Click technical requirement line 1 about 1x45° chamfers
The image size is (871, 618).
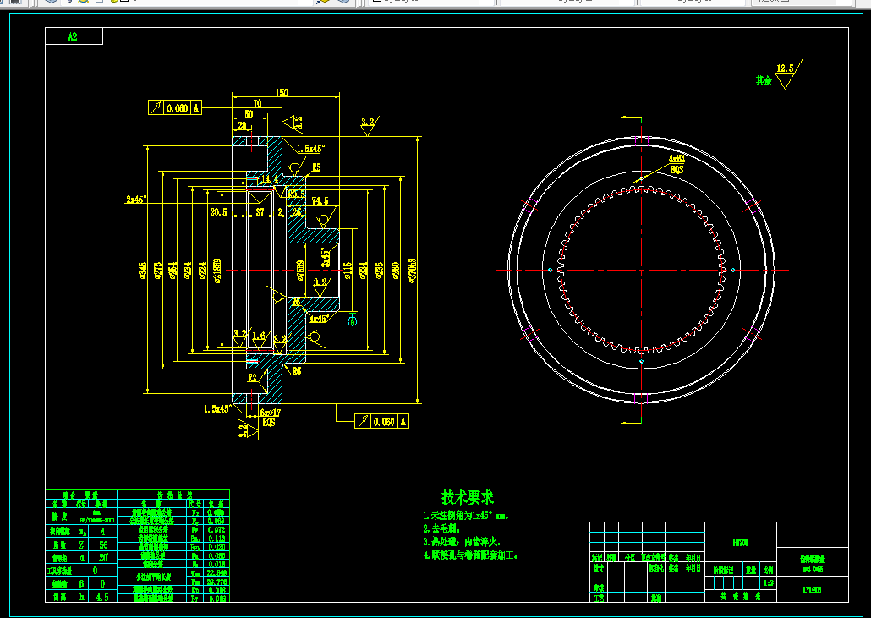467,516
